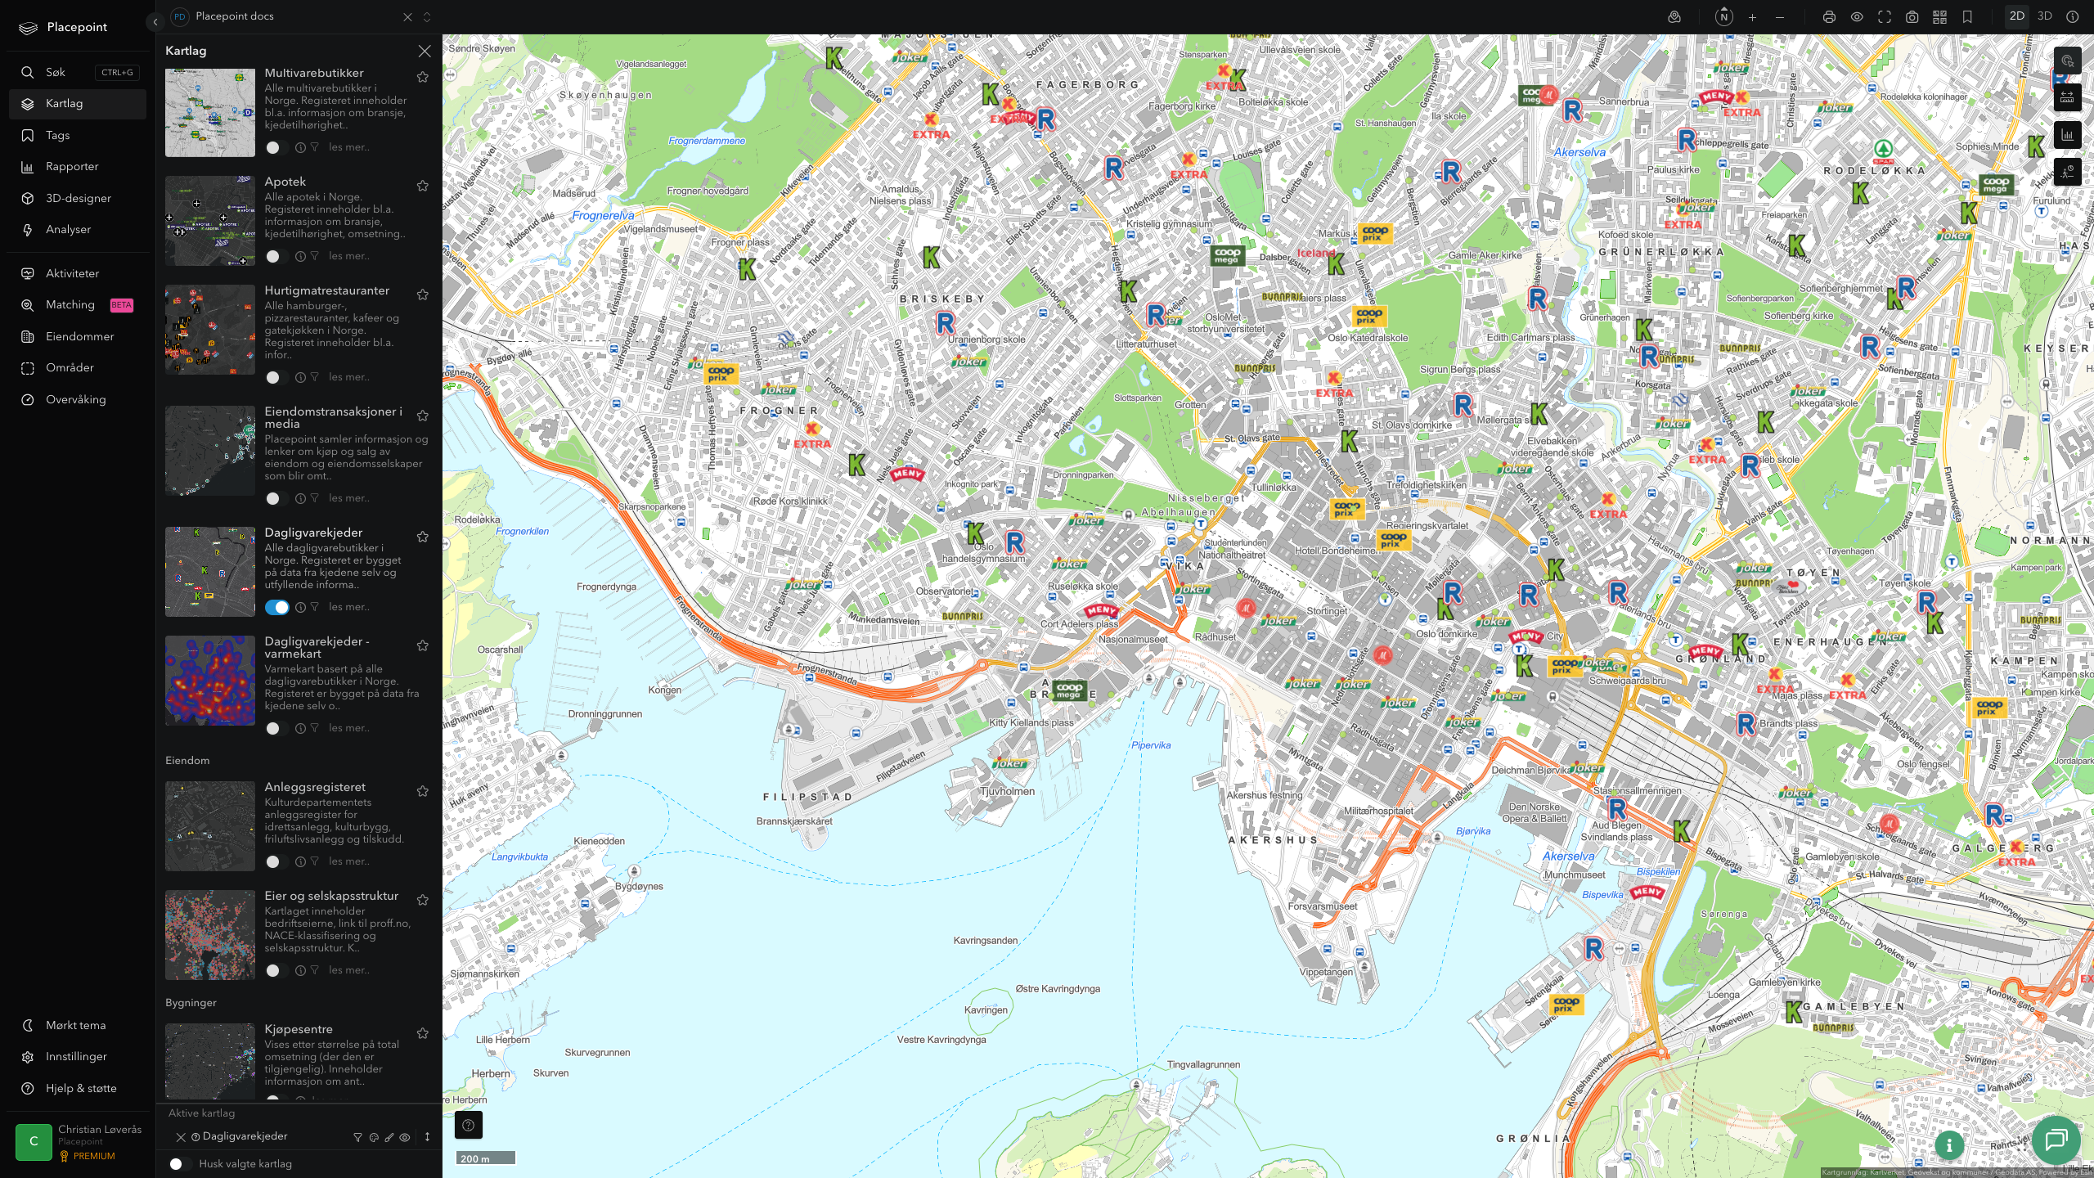The height and width of the screenshot is (1178, 2094).
Task: Show info for Dagligvarekjeder layer card
Action: pyautogui.click(x=300, y=608)
